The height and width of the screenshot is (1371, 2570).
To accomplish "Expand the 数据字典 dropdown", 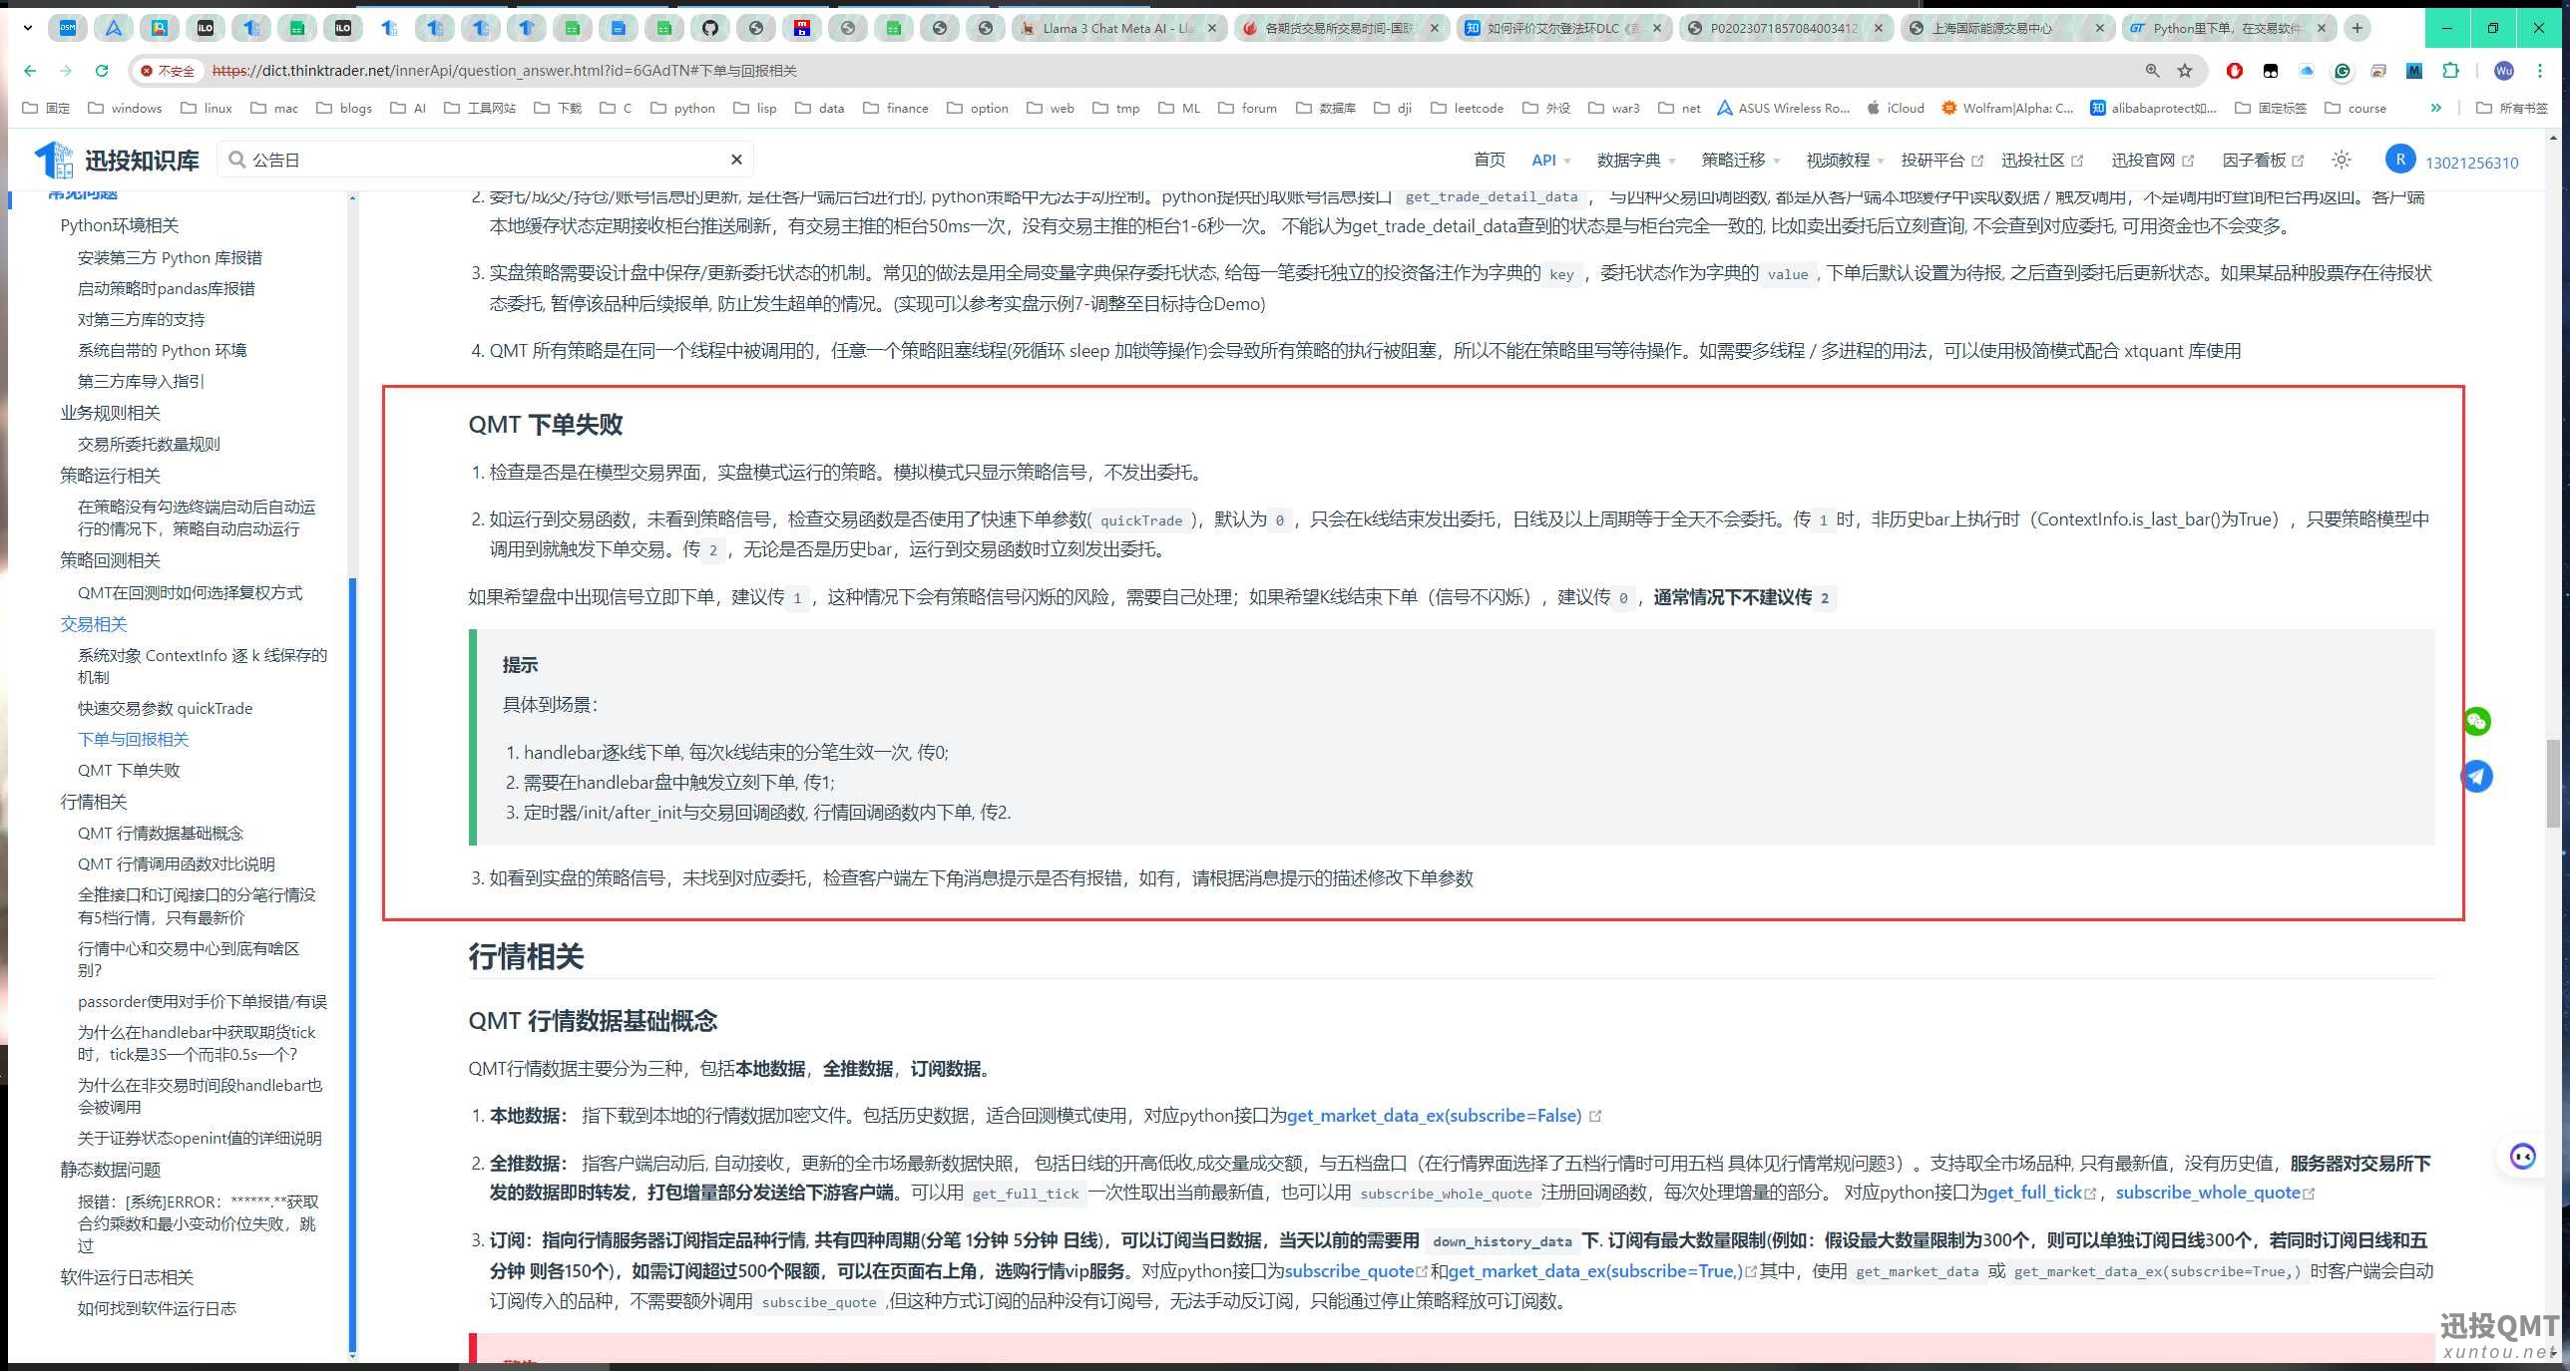I will tap(1635, 161).
